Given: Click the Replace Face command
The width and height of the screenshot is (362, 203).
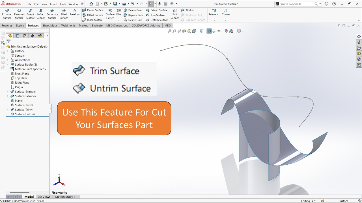Looking at the screenshot, I should [133, 15].
